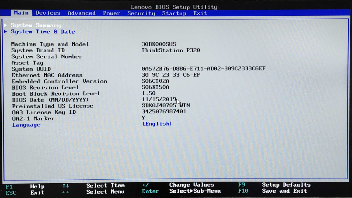Select the date value 11/15/2019
The image size is (352, 198).
[159, 99]
